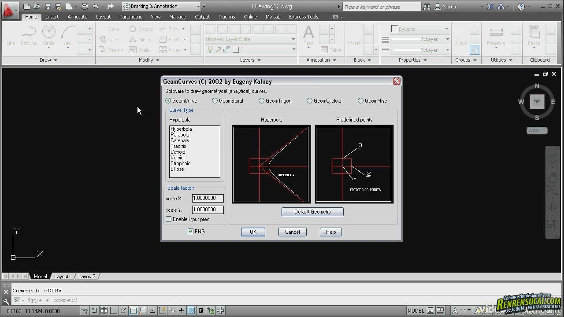Select the Arc tool

67,36
